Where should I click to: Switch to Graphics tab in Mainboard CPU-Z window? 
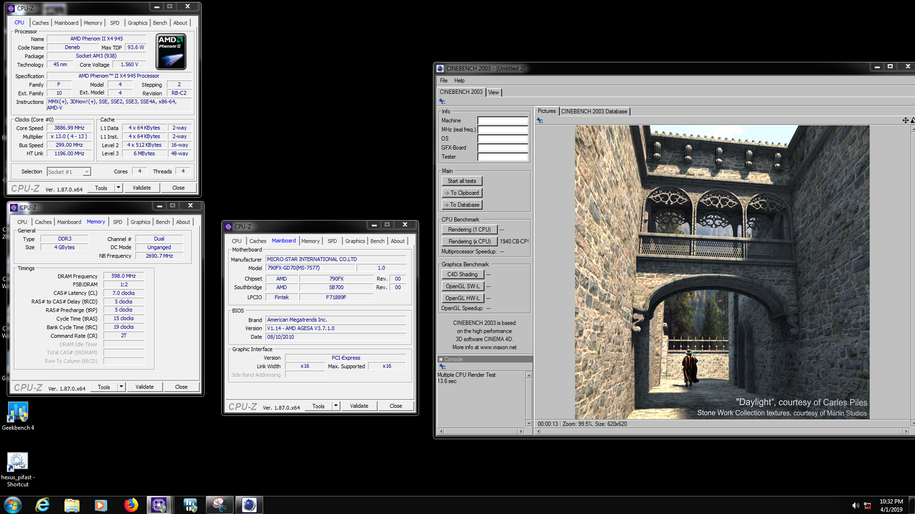tap(355, 241)
